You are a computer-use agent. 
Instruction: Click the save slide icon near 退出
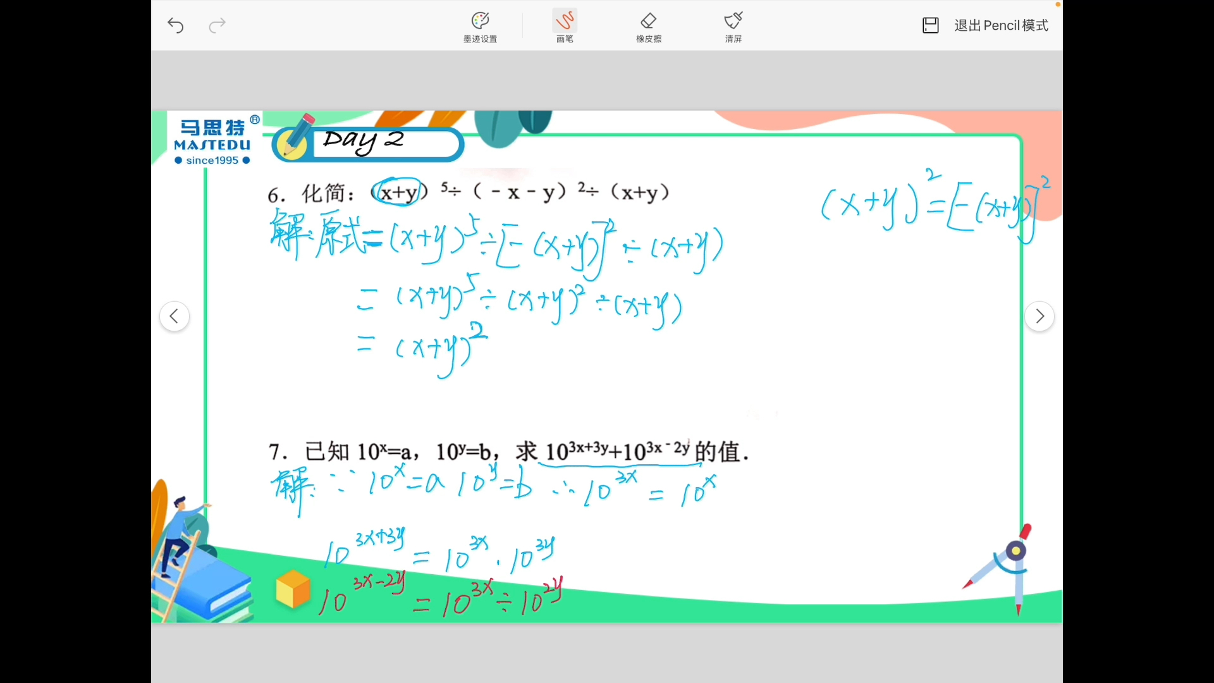pos(930,25)
